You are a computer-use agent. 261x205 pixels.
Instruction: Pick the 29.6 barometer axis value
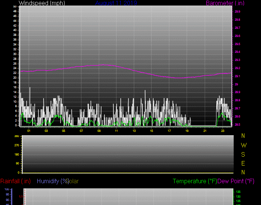click(237, 36)
